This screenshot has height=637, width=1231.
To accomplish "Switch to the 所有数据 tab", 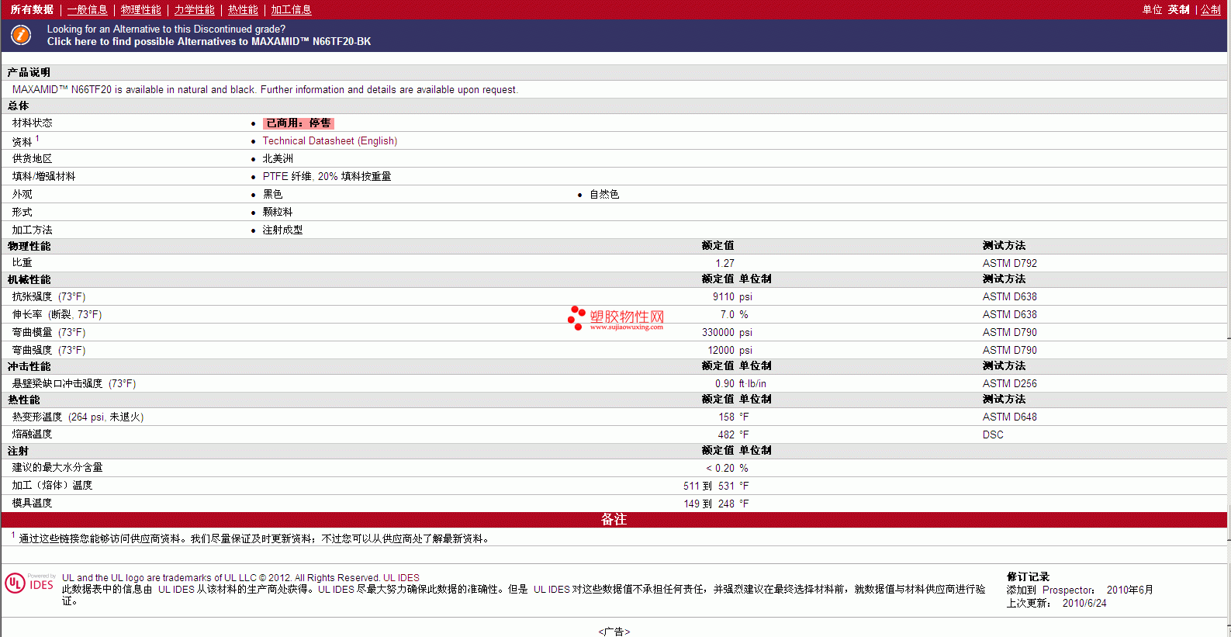I will [32, 9].
